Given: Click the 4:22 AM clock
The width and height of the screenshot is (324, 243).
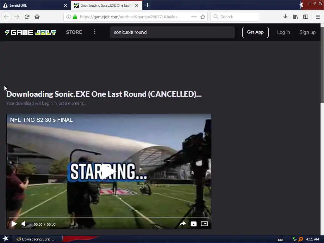Looking at the screenshot, I should [312, 239].
